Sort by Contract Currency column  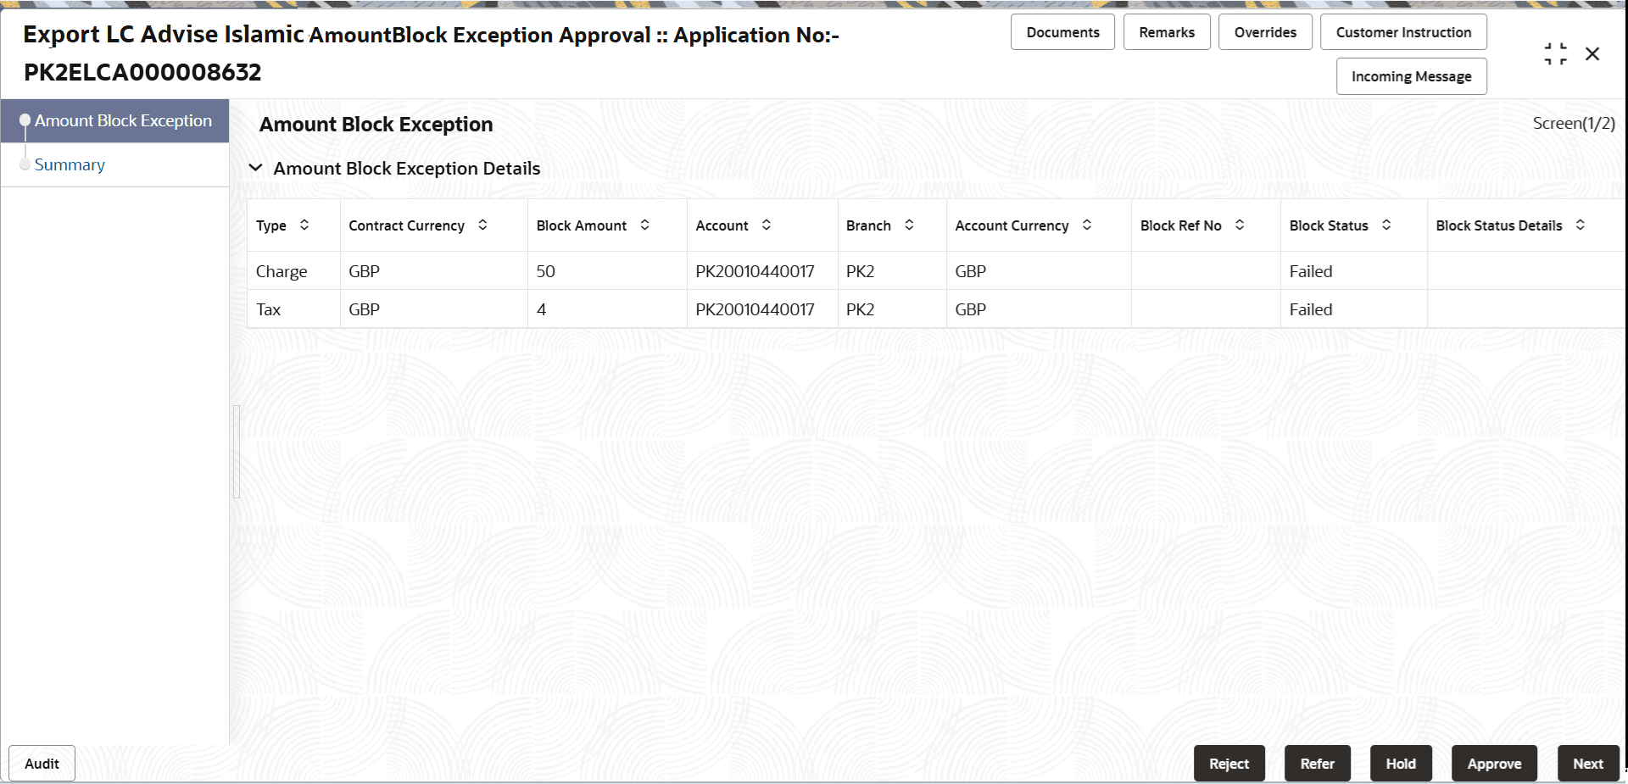pos(482,225)
